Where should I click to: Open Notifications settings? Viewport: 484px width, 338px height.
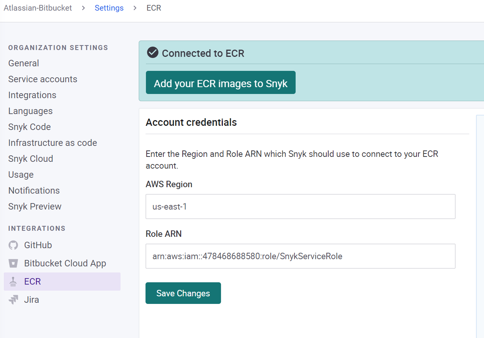pos(34,191)
